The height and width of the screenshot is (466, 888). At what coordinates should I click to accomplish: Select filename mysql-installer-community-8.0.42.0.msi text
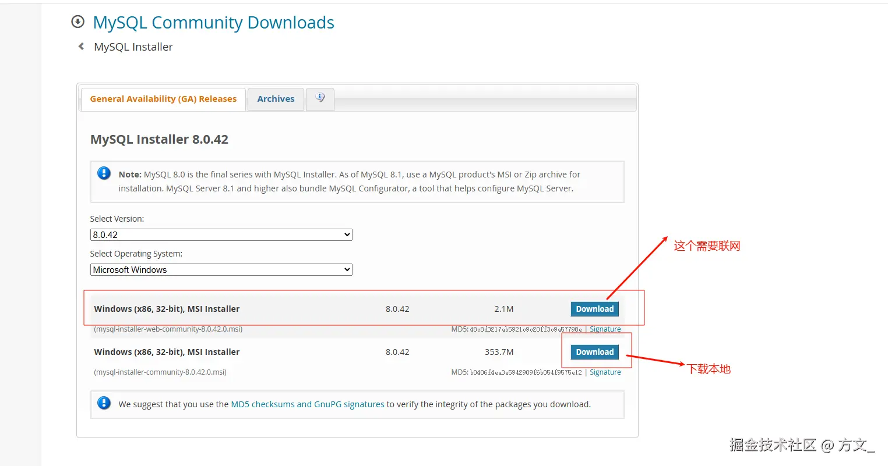(160, 372)
